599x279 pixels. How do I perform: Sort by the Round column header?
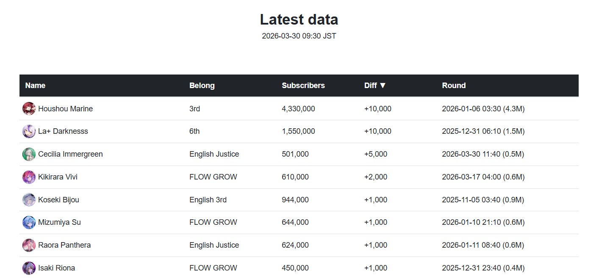coord(453,86)
